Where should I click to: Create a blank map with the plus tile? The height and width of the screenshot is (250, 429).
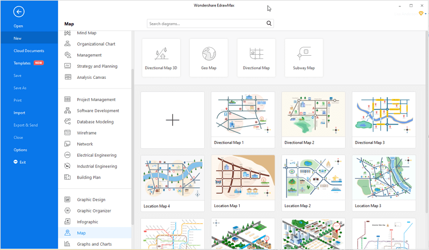click(173, 120)
